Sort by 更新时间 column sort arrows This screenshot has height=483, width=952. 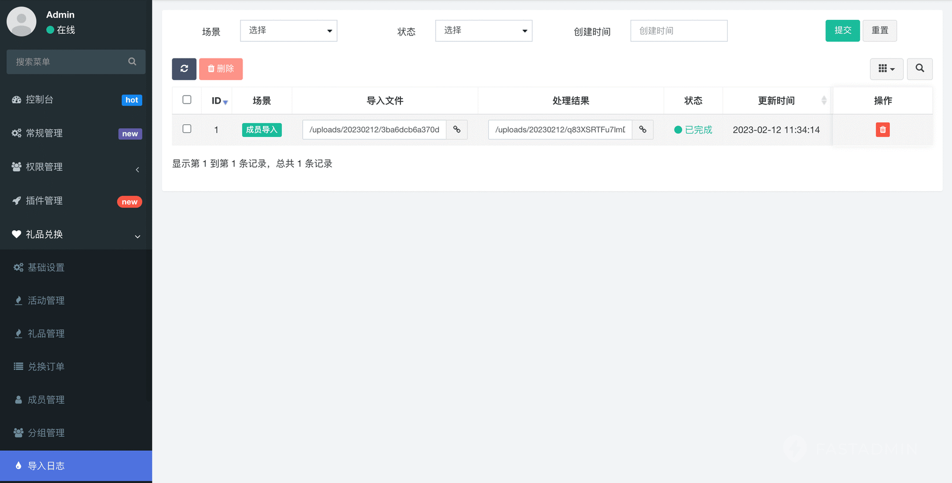(824, 100)
